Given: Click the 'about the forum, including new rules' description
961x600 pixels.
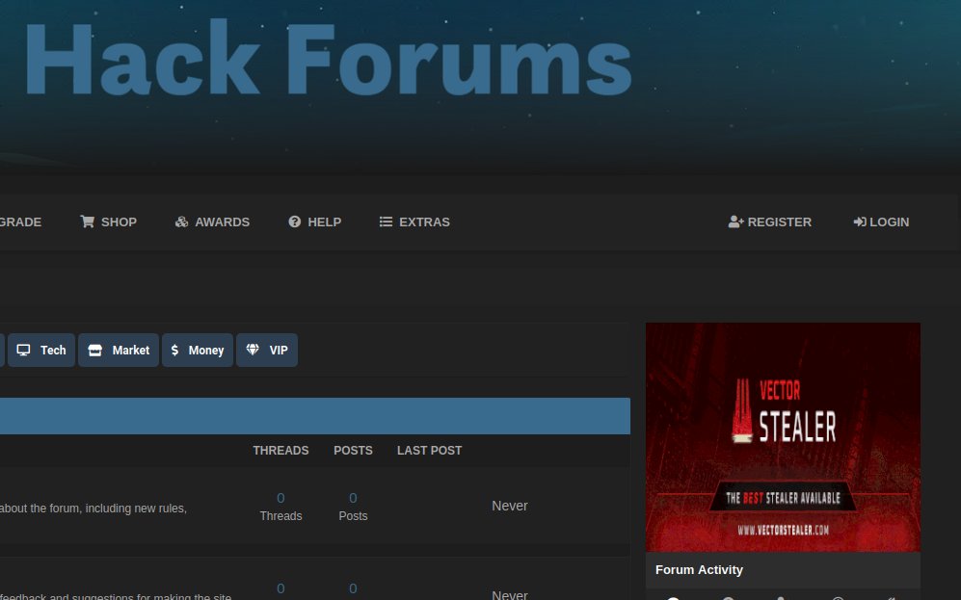Looking at the screenshot, I should [x=93, y=509].
